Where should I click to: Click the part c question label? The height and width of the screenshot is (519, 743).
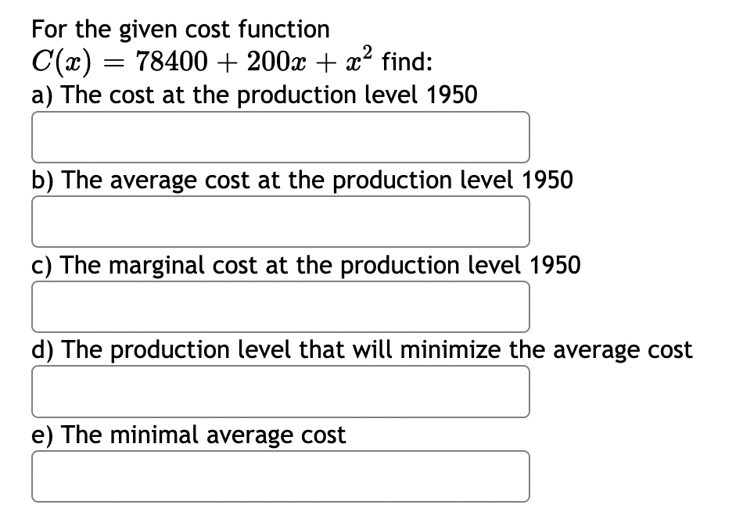[x=305, y=265]
